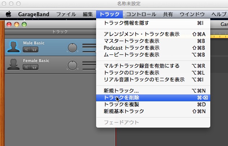Open the Apple menu

point(8,14)
